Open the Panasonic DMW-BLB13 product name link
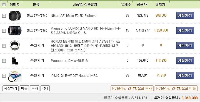This screenshot has height=102, width=200. coord(69,61)
